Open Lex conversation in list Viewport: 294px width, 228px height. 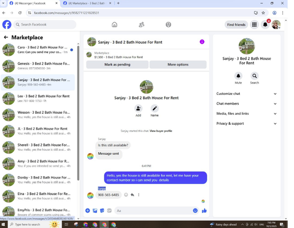pyautogui.click(x=38, y=98)
